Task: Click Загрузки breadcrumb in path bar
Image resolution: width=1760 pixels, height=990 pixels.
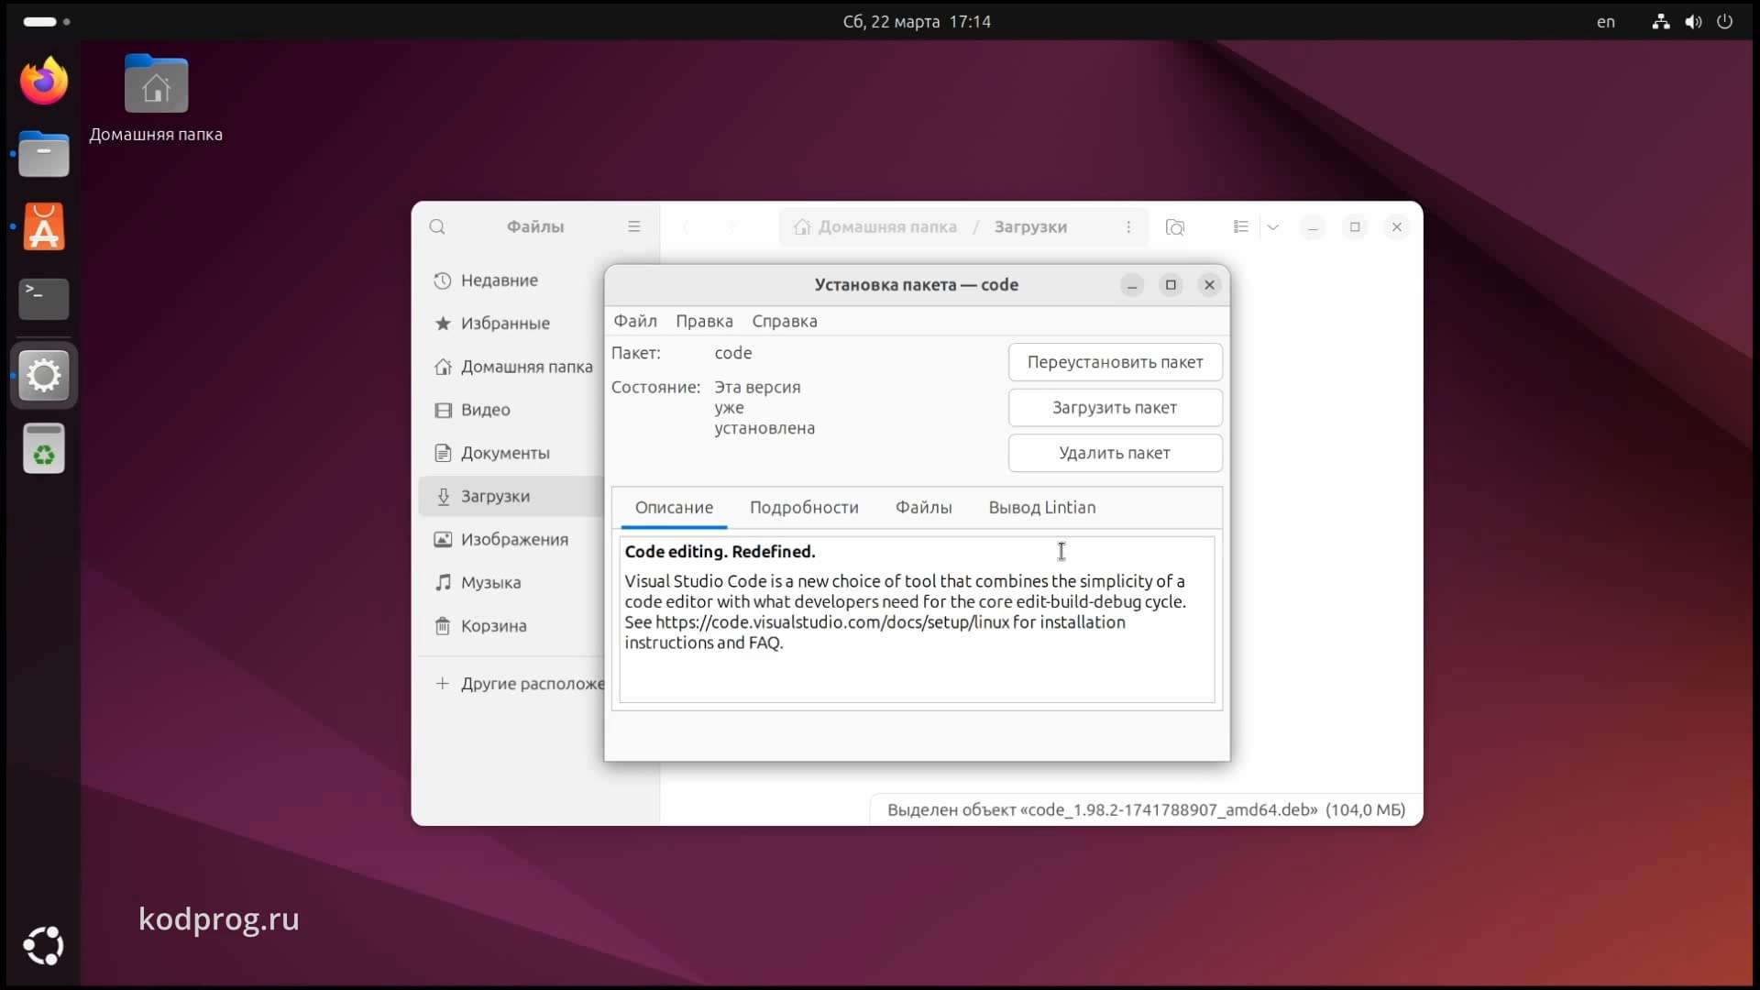Action: (x=1030, y=226)
